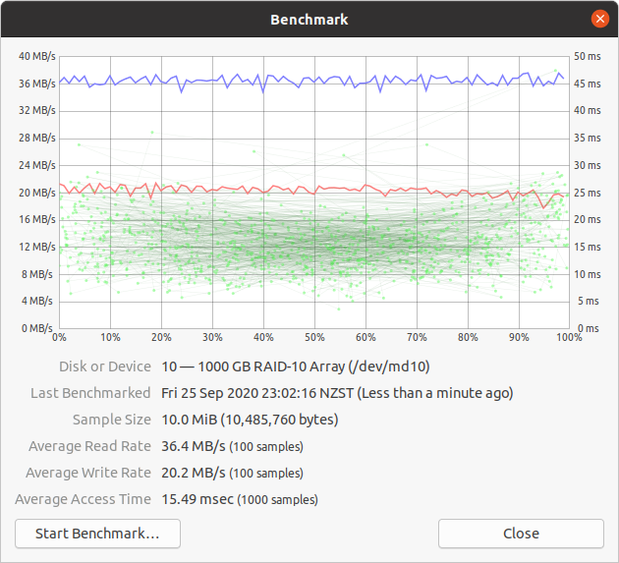Screen dimensions: 619x563
Task: Click the '10%' x-axis label
Action: pos(110,338)
